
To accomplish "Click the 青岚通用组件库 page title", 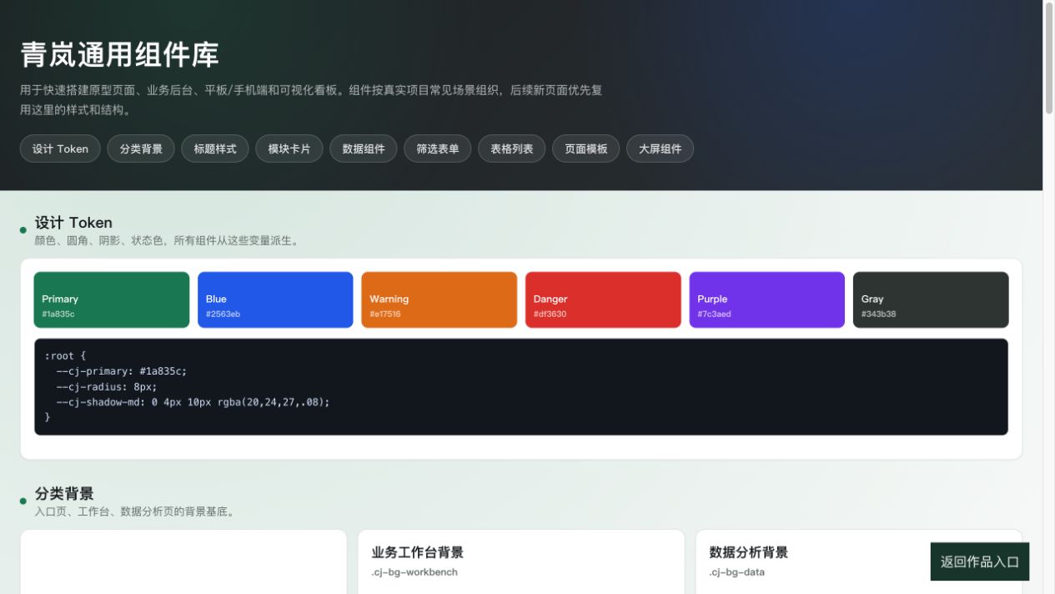I will click(x=119, y=55).
